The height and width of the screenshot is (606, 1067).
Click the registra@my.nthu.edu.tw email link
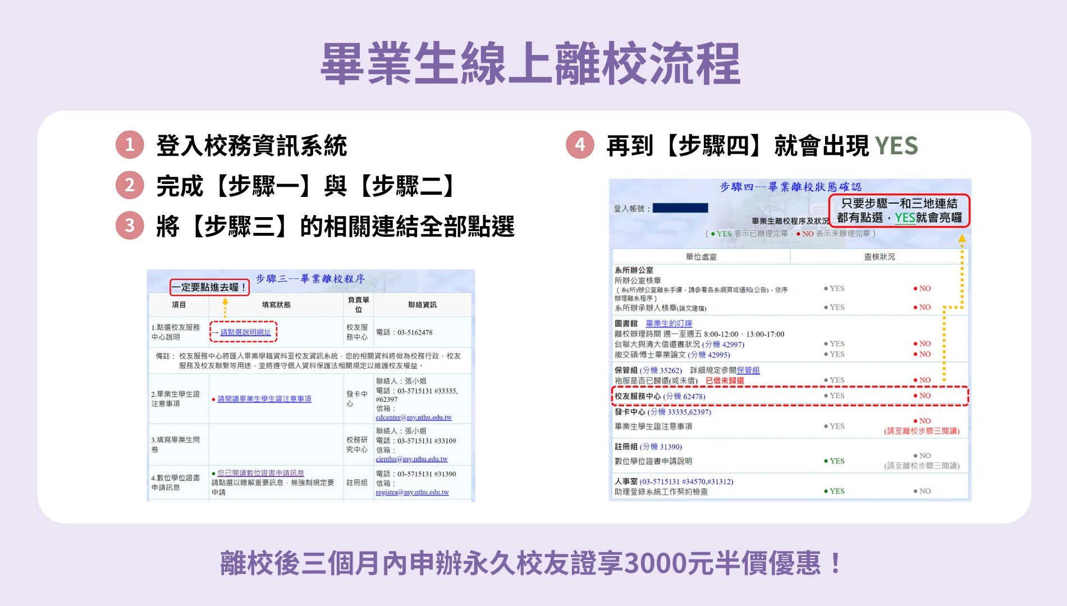click(x=412, y=492)
